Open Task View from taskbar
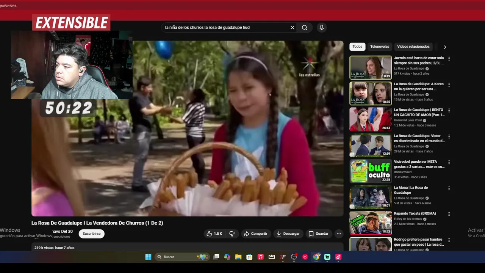This screenshot has width=485, height=273. point(216,257)
